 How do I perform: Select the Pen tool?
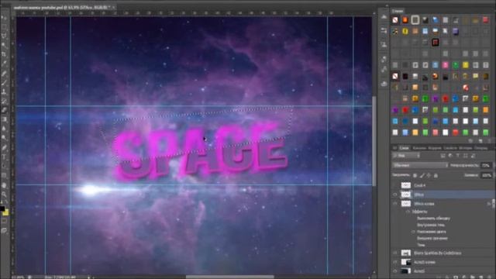[x=4, y=148]
